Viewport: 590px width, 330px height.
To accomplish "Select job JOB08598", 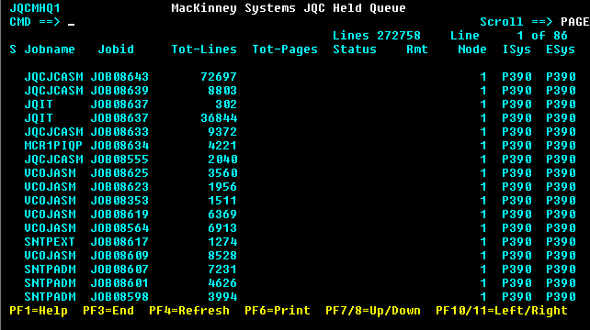I will pos(119,297).
